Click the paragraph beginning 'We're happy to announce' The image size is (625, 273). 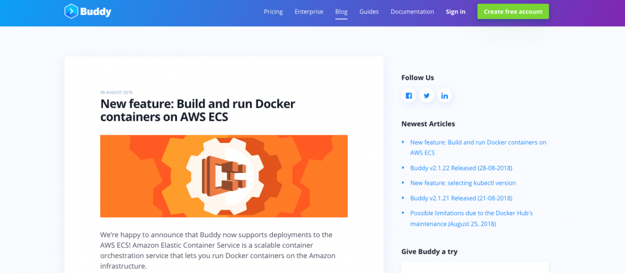(x=217, y=250)
